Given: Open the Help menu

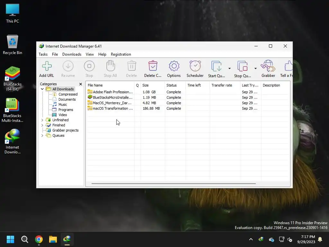Looking at the screenshot, I should (102, 54).
